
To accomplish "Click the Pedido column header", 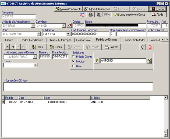I will (x=11, y=98).
